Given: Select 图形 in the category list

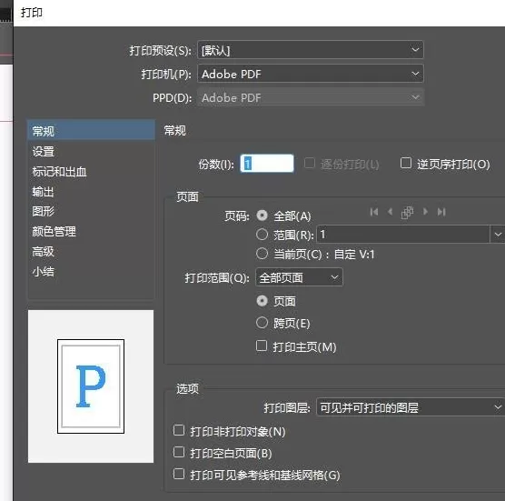Looking at the screenshot, I should point(92,212).
